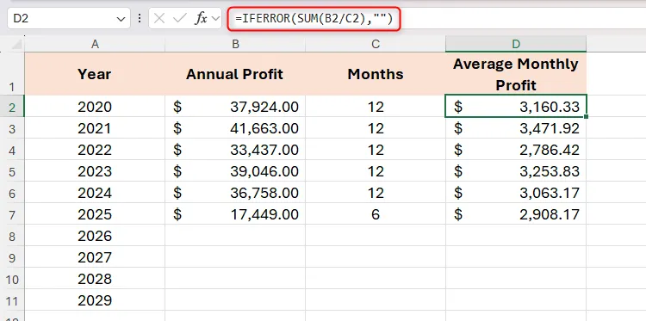Select the 33,437.00 annual profit cell
The image size is (646, 321).
click(235, 150)
